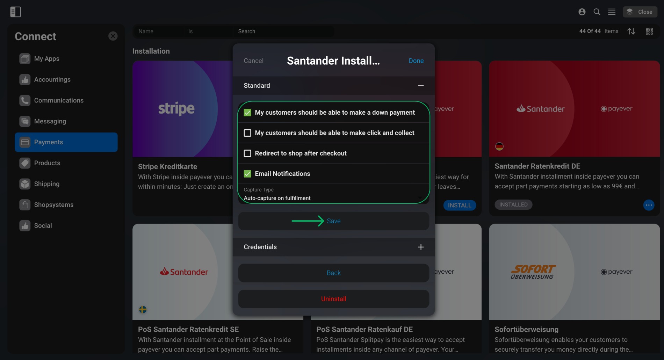This screenshot has width=664, height=360.
Task: Open Santander Ratenkredit DE card image
Action: (574, 109)
